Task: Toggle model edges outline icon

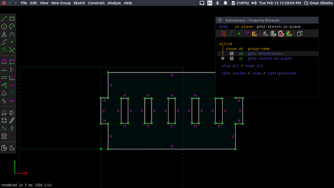Action: coord(273,33)
